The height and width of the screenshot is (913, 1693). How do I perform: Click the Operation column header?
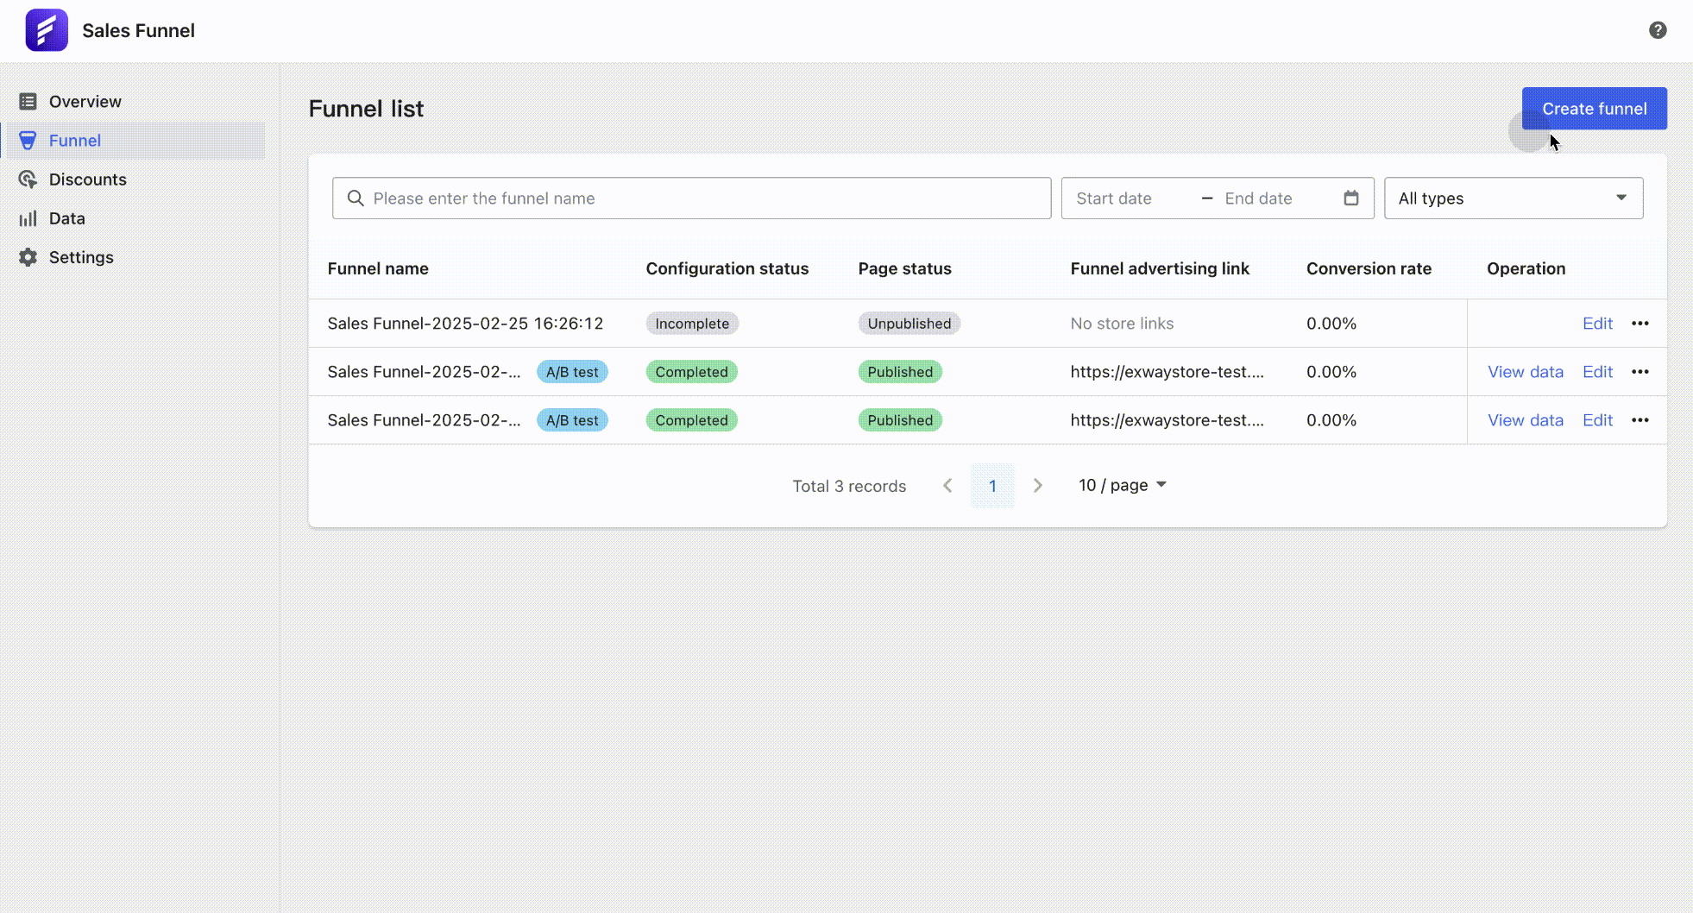[x=1526, y=268]
